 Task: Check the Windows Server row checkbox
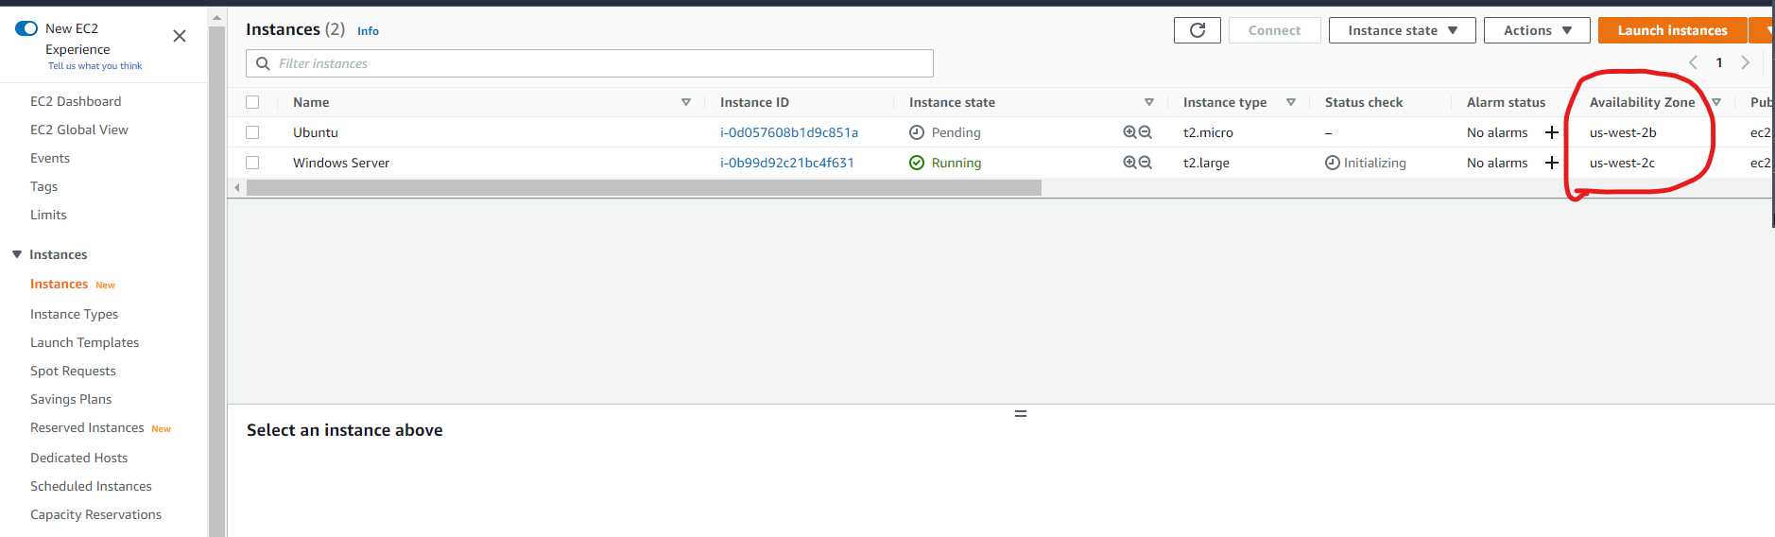tap(252, 163)
